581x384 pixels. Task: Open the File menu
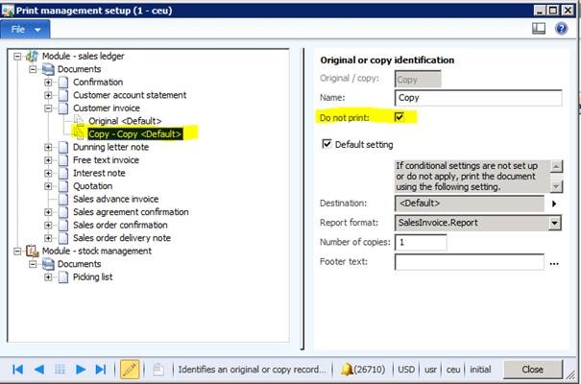[25, 29]
